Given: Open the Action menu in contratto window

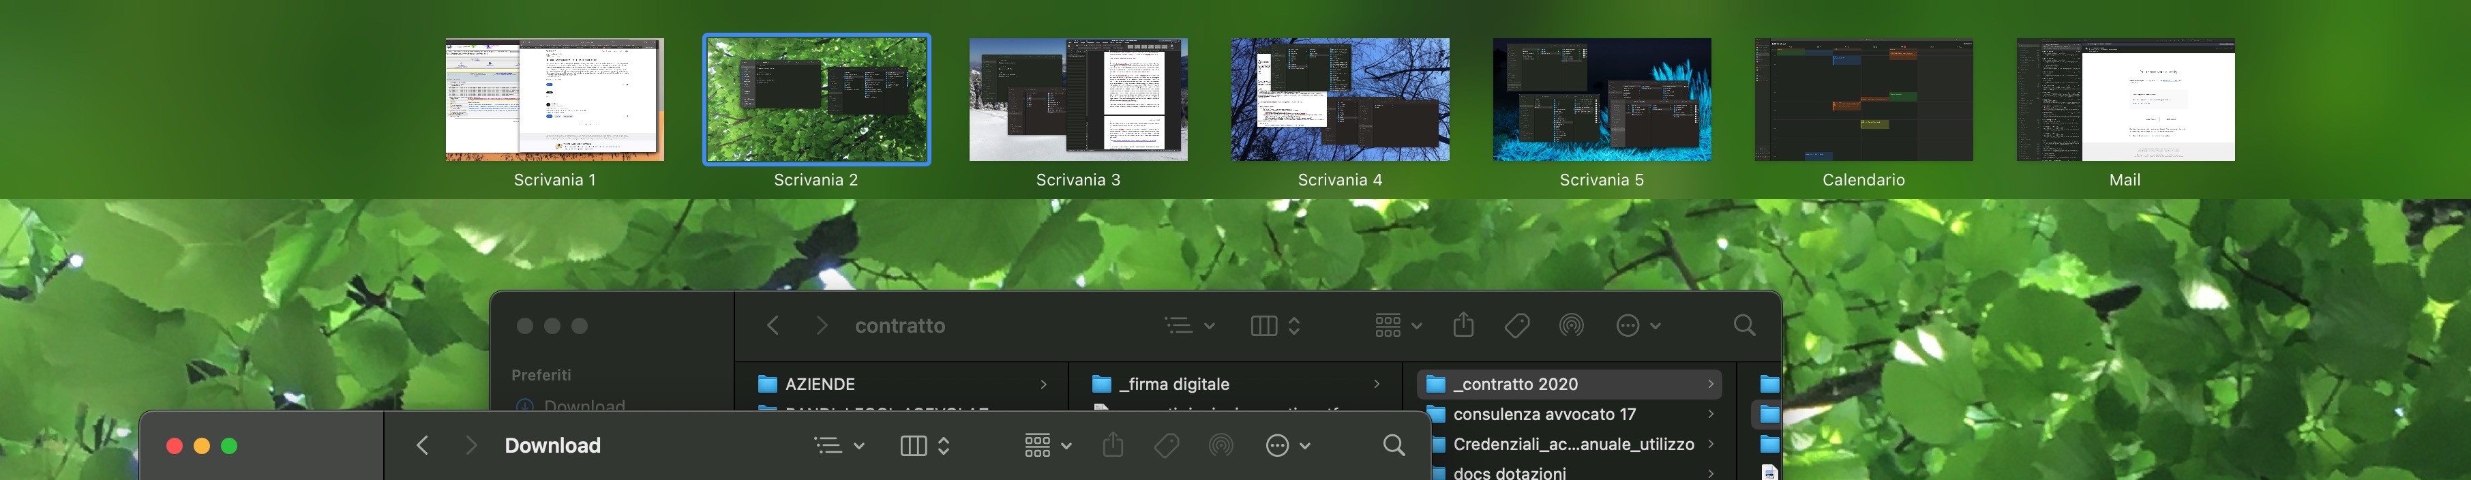Looking at the screenshot, I should click(1638, 325).
